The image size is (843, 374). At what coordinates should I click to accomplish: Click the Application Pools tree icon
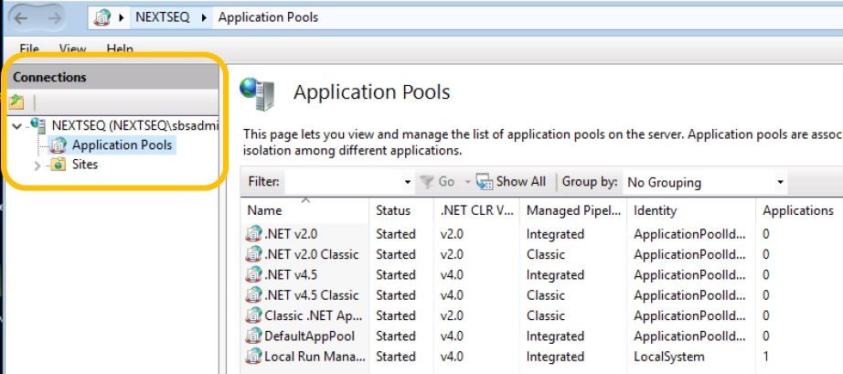pyautogui.click(x=59, y=144)
